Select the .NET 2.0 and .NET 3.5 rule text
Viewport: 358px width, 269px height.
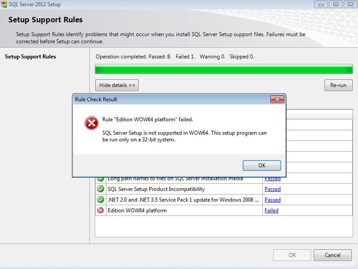point(183,200)
